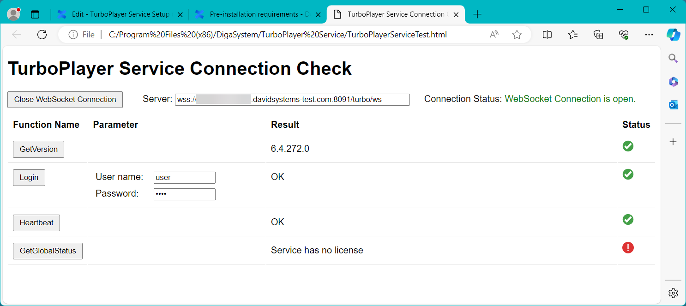Open Browser essentials heart icon

tap(624, 35)
